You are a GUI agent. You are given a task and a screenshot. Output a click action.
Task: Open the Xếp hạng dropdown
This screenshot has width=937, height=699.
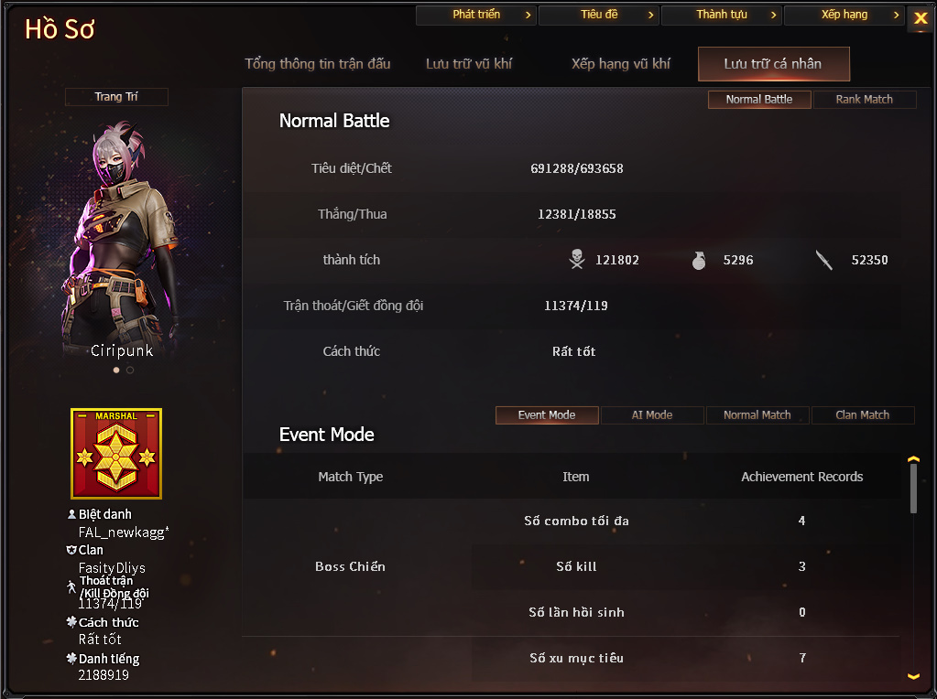coord(844,15)
